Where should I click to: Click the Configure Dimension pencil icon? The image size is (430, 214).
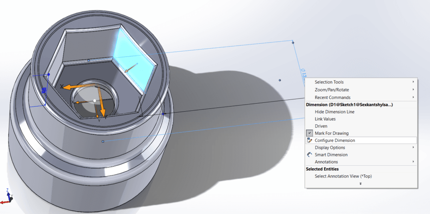point(309,140)
